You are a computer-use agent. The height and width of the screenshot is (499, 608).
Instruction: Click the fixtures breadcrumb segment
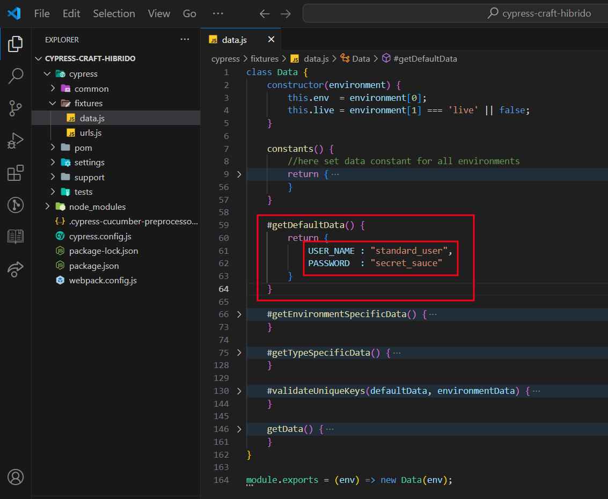265,58
